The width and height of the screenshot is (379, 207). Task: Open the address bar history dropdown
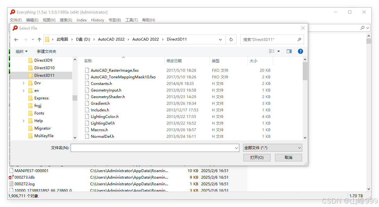[x=220, y=40]
